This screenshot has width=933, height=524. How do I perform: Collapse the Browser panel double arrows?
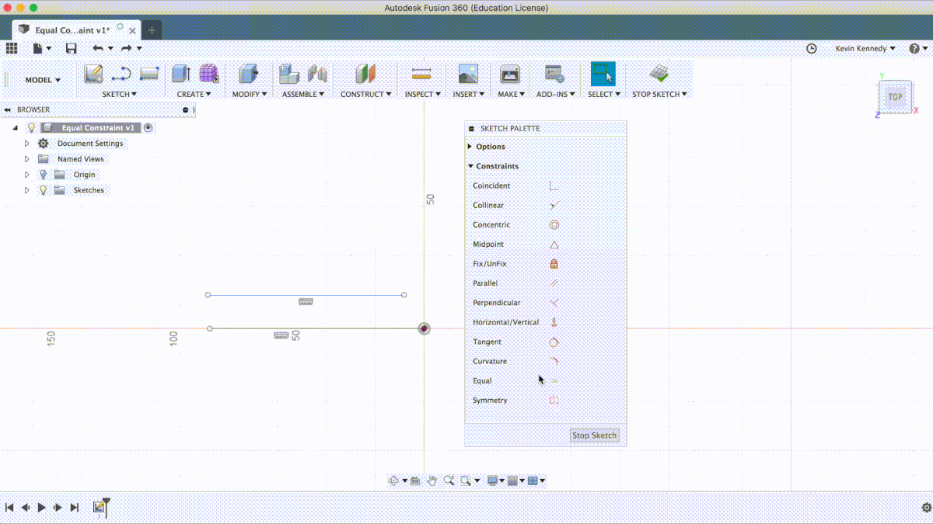7,110
